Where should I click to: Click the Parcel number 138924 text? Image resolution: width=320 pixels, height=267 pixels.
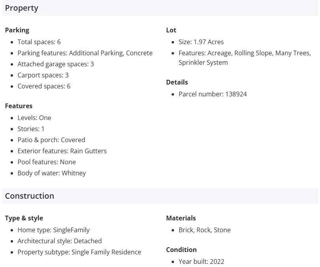coord(213,94)
